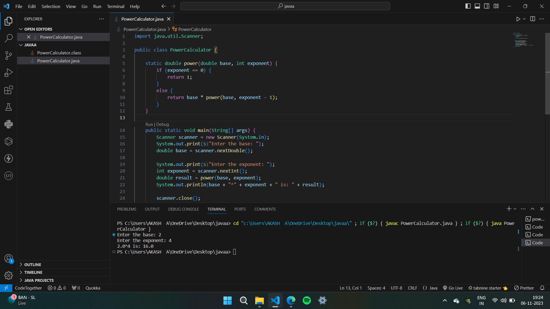Click Debug code lens above main
The height and width of the screenshot is (309, 550).
click(x=162, y=124)
